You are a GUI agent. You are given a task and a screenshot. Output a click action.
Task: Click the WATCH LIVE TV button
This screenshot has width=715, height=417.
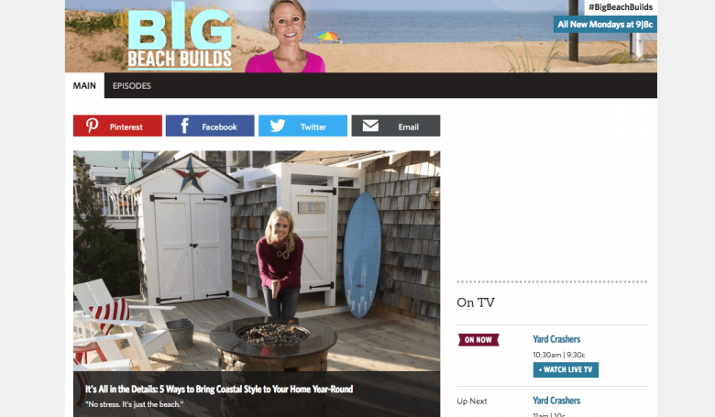pyautogui.click(x=566, y=369)
